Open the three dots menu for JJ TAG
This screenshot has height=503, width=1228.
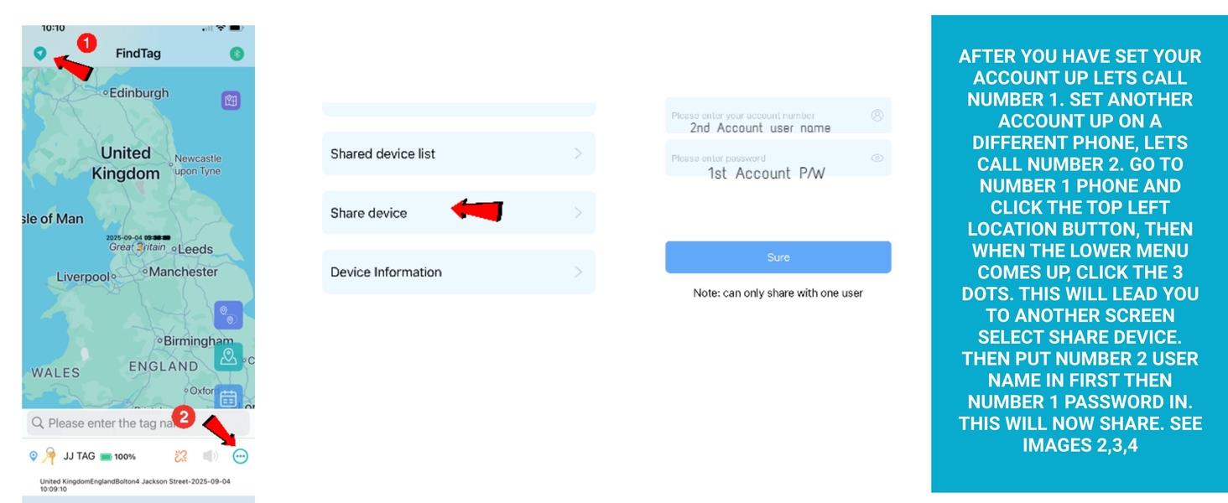click(241, 456)
